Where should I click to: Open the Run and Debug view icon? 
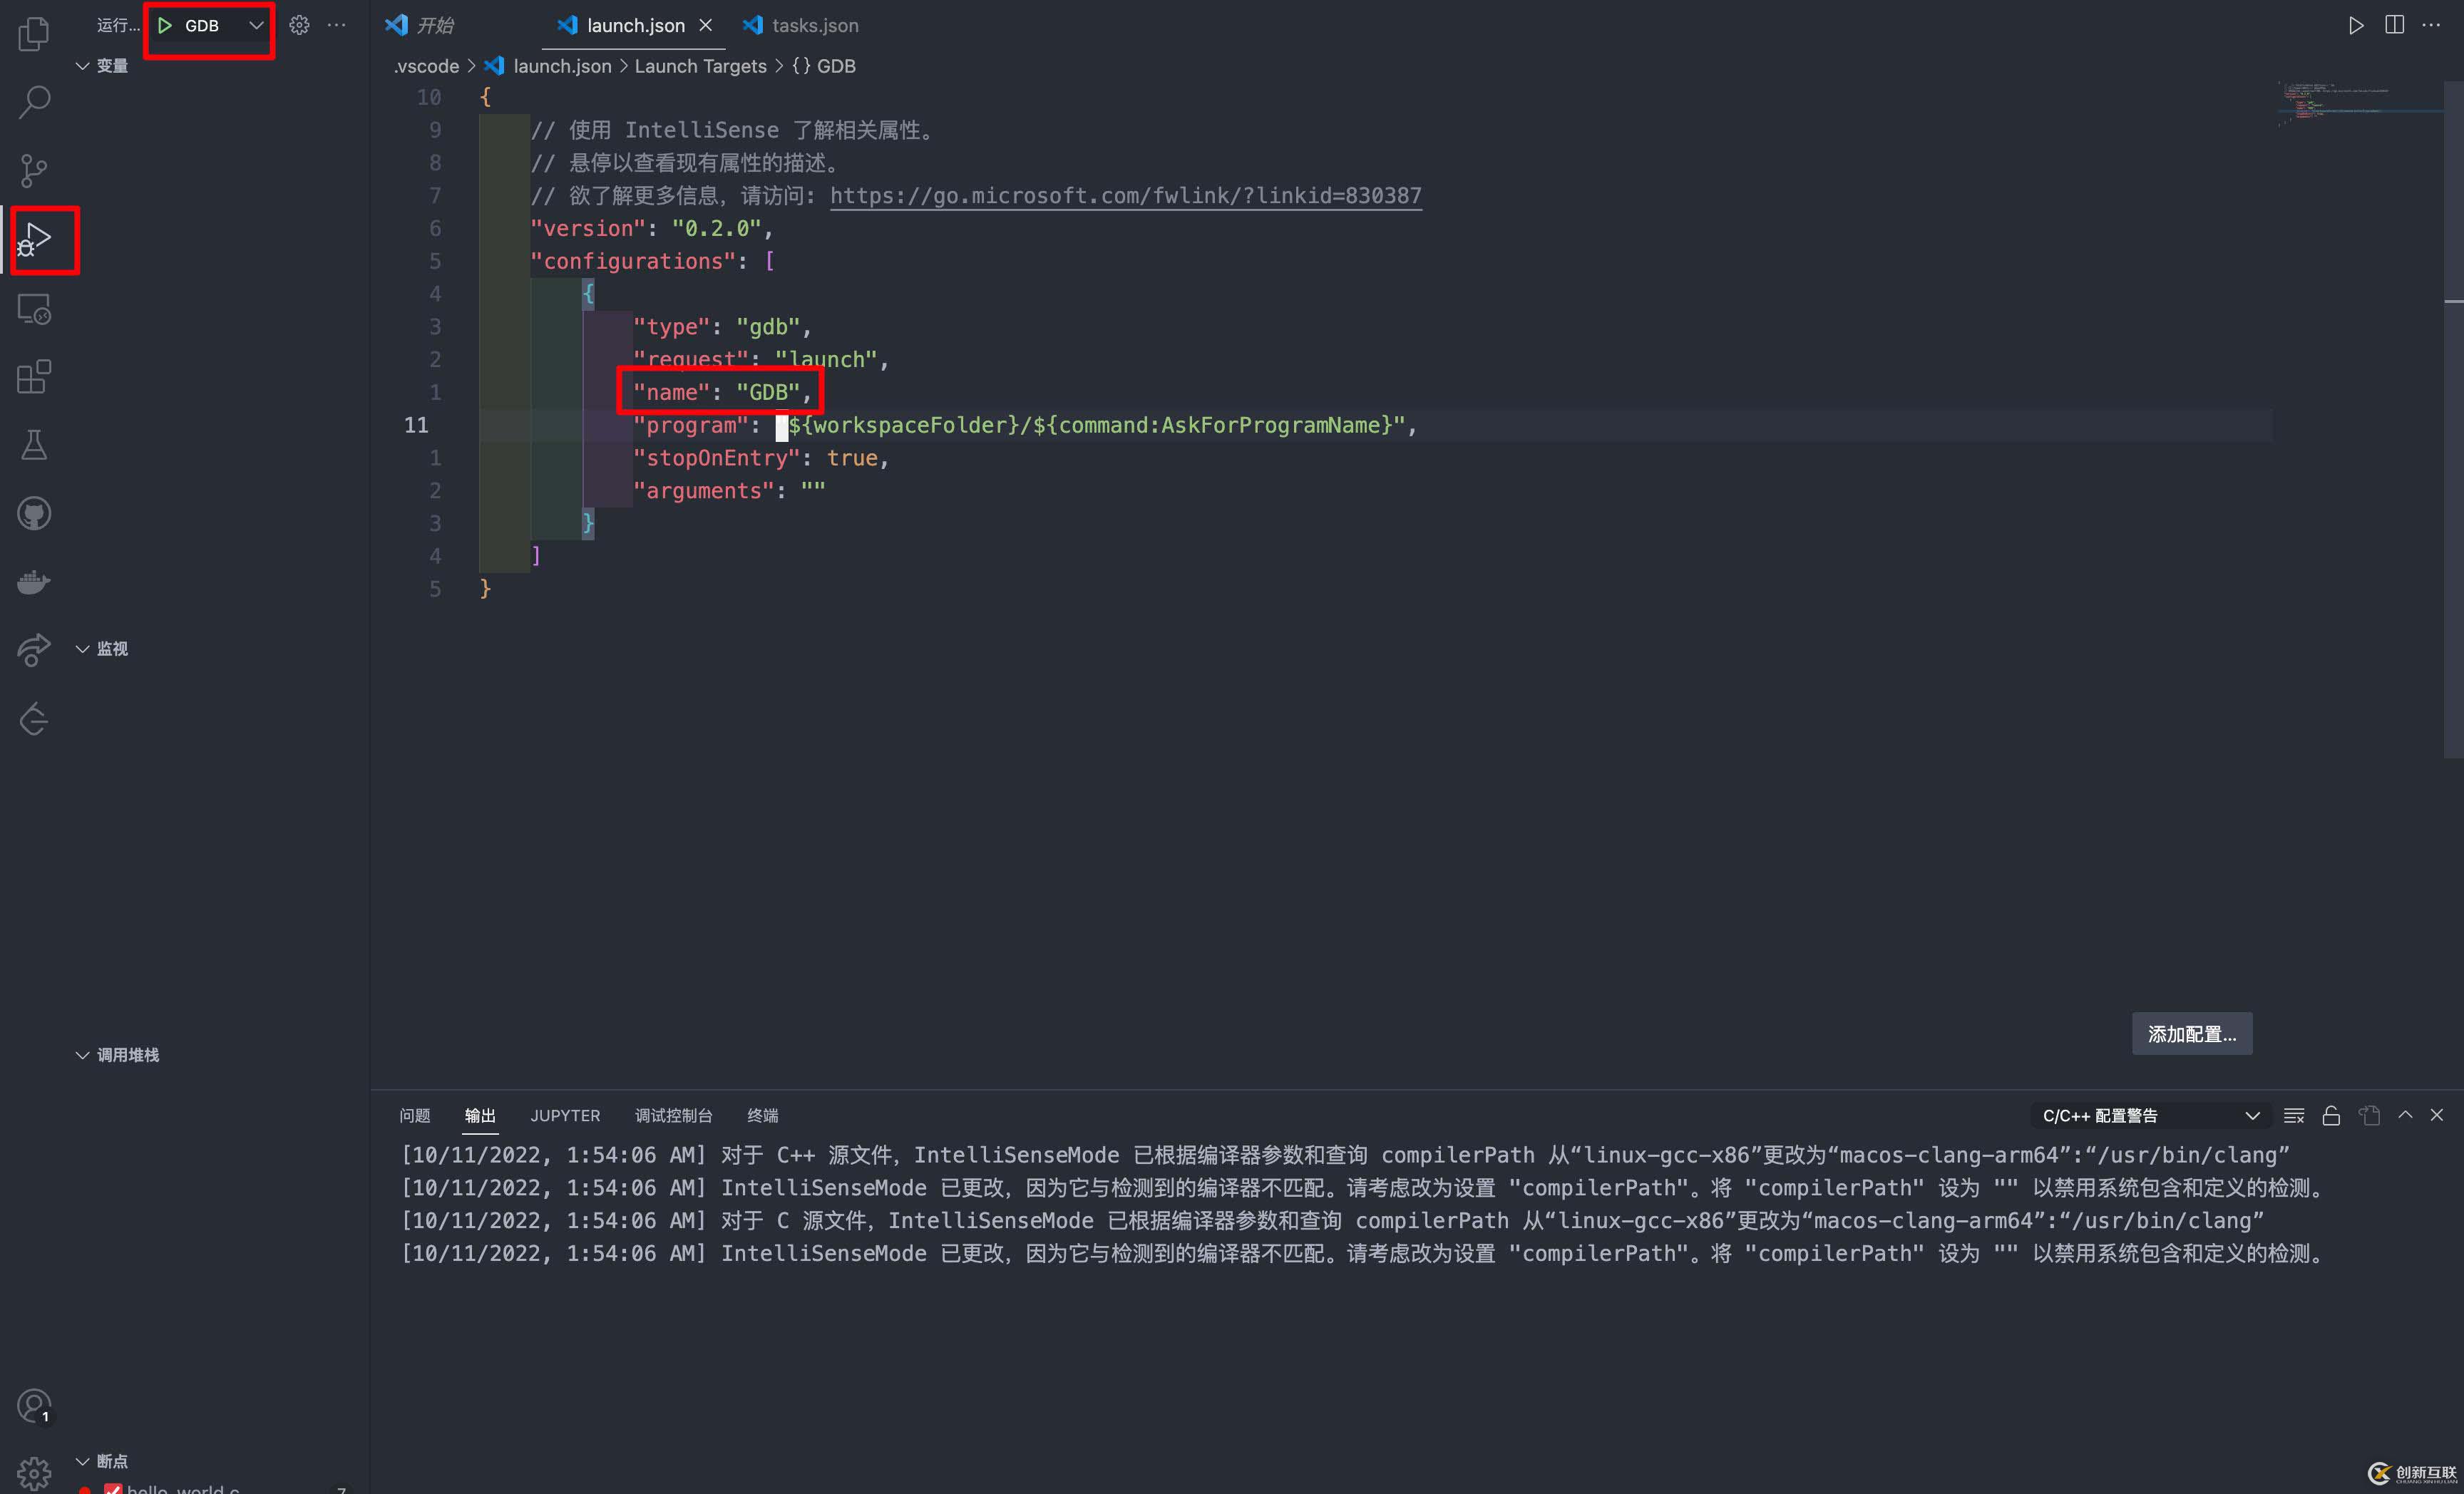(34, 240)
